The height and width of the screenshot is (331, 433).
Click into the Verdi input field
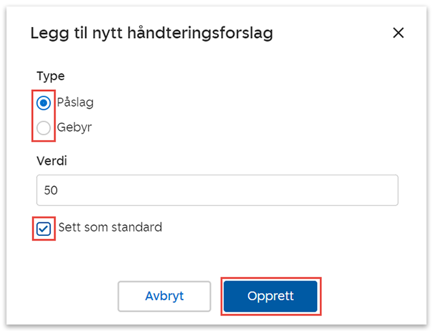click(217, 191)
